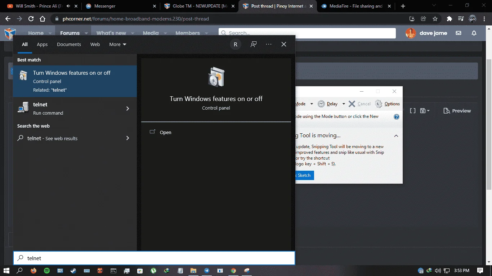Click the feedback icon in the search panel
Image resolution: width=492 pixels, height=276 pixels.
(254, 44)
